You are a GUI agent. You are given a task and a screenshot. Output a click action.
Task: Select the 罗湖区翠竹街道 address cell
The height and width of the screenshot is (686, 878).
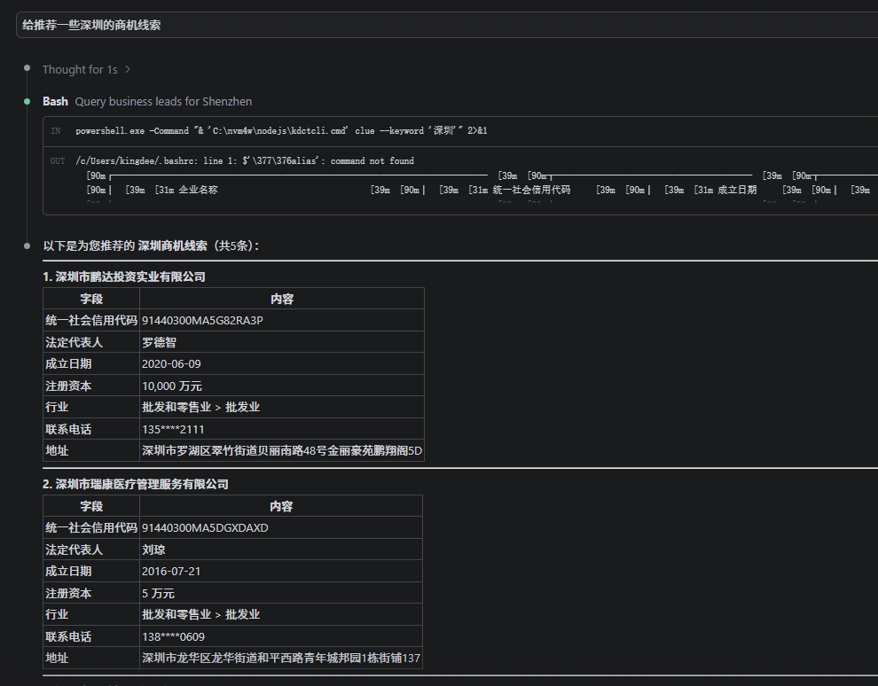[281, 450]
